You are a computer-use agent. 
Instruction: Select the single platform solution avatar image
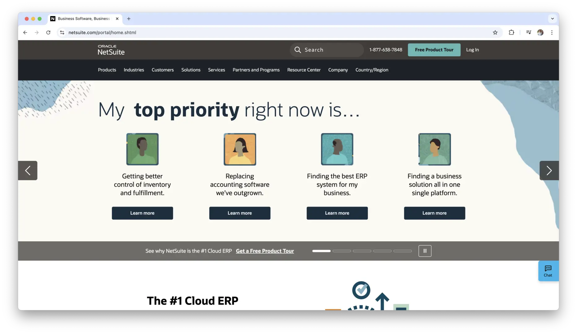[435, 149]
